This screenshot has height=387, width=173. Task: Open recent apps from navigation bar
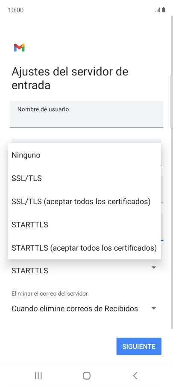pyautogui.click(x=38, y=376)
